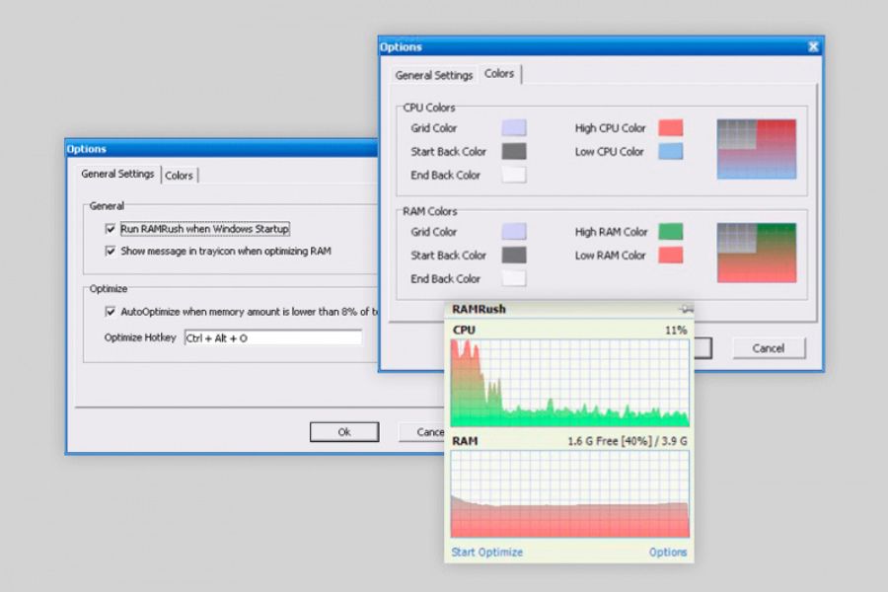Viewport: 888px width, 592px height.
Task: Switch to General Settings tab beside active Colors tab
Action: (x=433, y=75)
